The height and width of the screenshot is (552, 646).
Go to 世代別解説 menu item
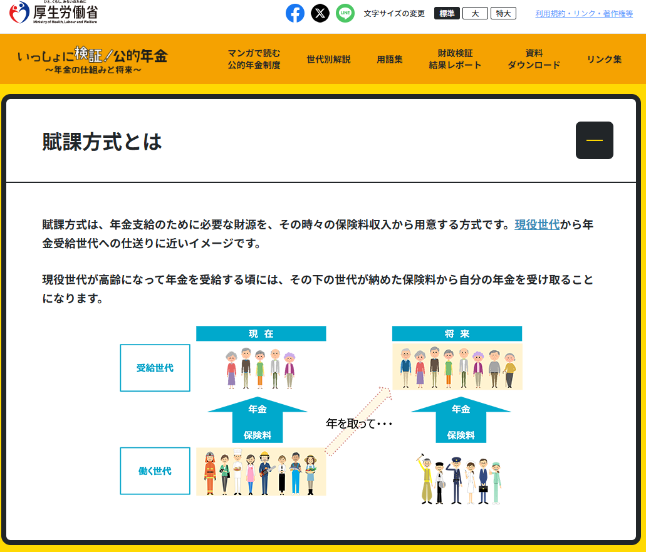[328, 60]
